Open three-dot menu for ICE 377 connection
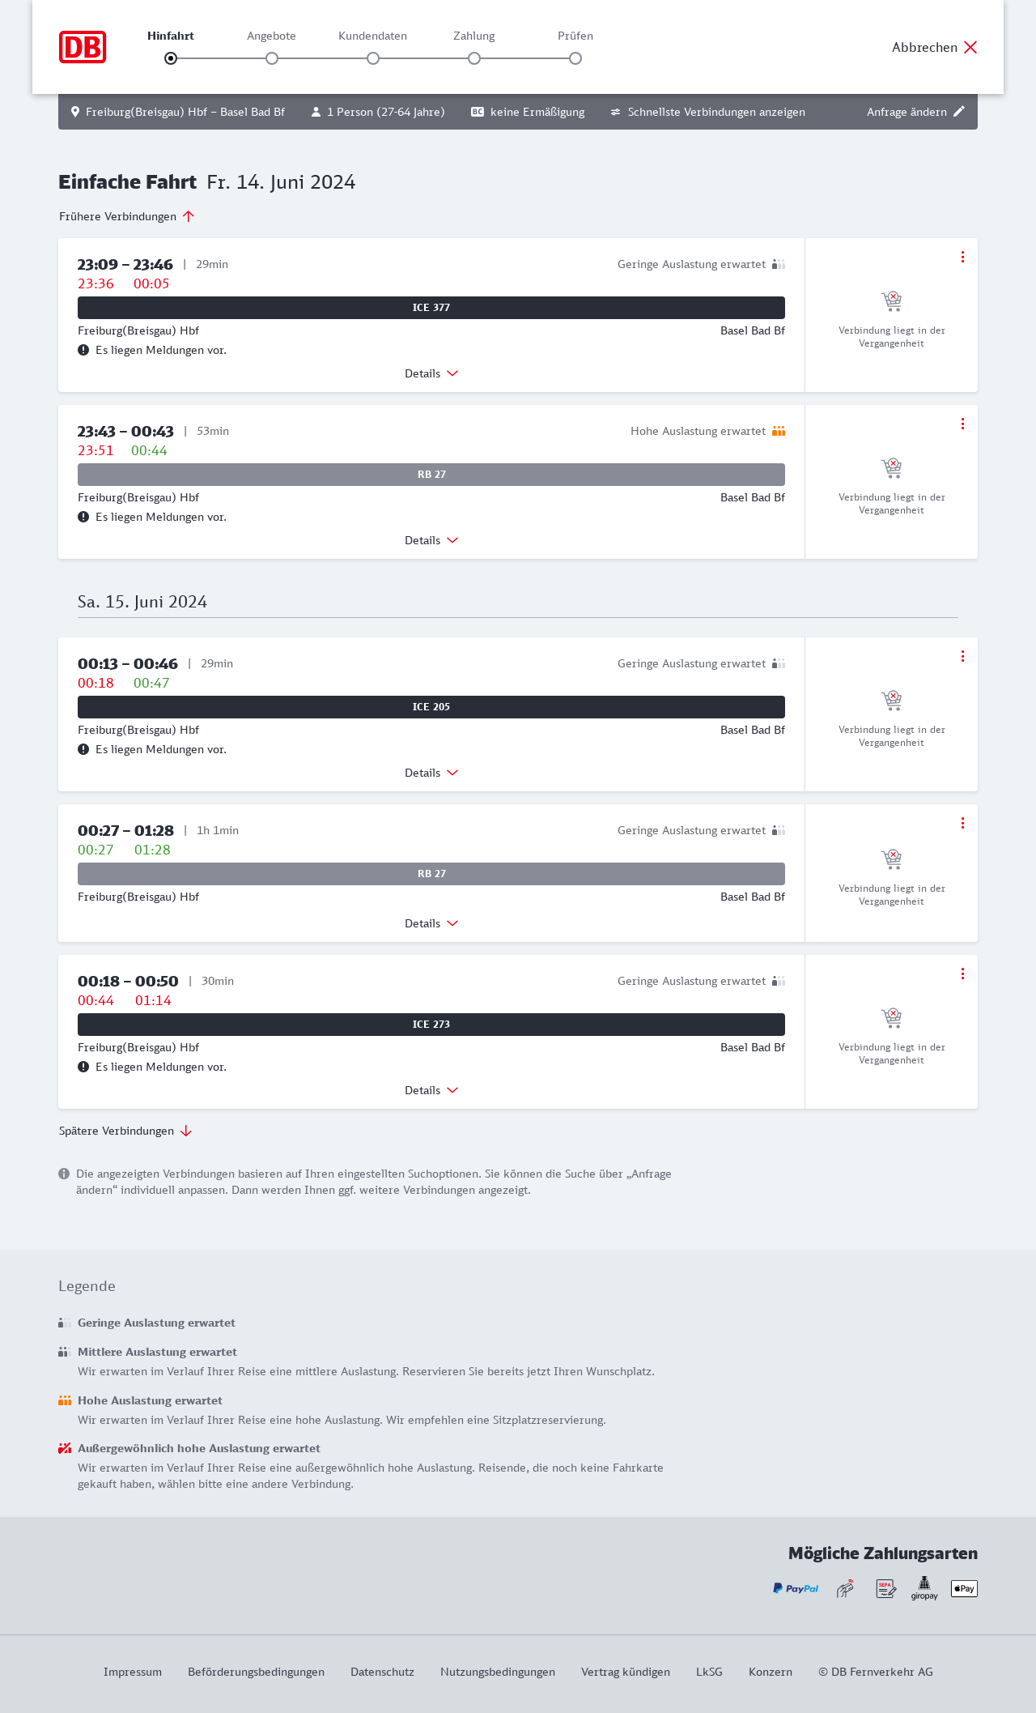Image resolution: width=1036 pixels, height=1713 pixels. point(962,257)
